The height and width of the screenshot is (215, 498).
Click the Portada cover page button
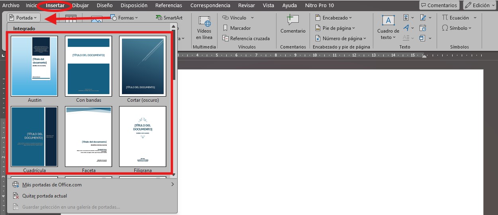click(24, 18)
